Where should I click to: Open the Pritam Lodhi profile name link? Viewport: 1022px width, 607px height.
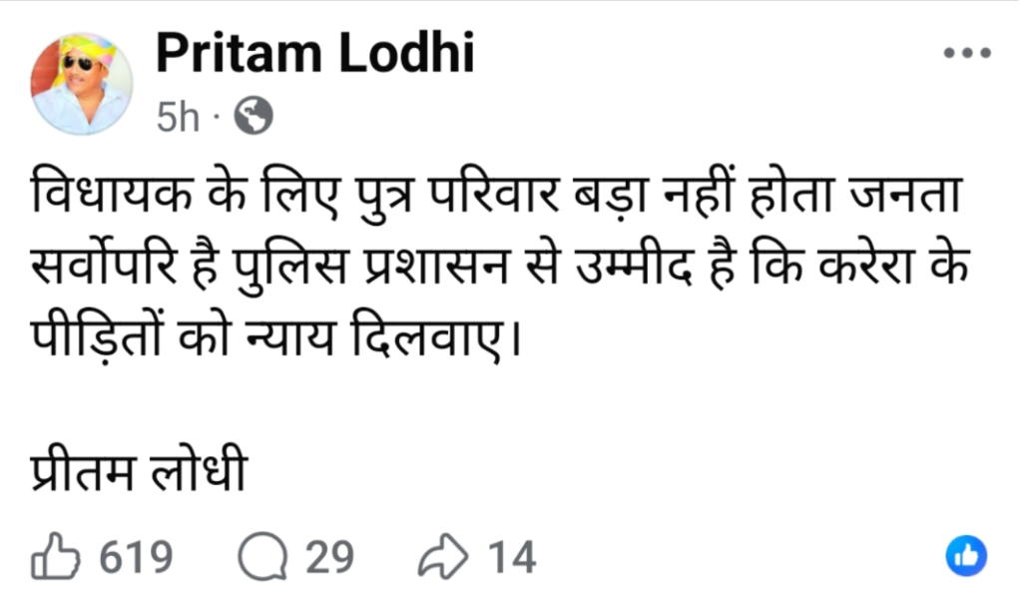pos(314,56)
